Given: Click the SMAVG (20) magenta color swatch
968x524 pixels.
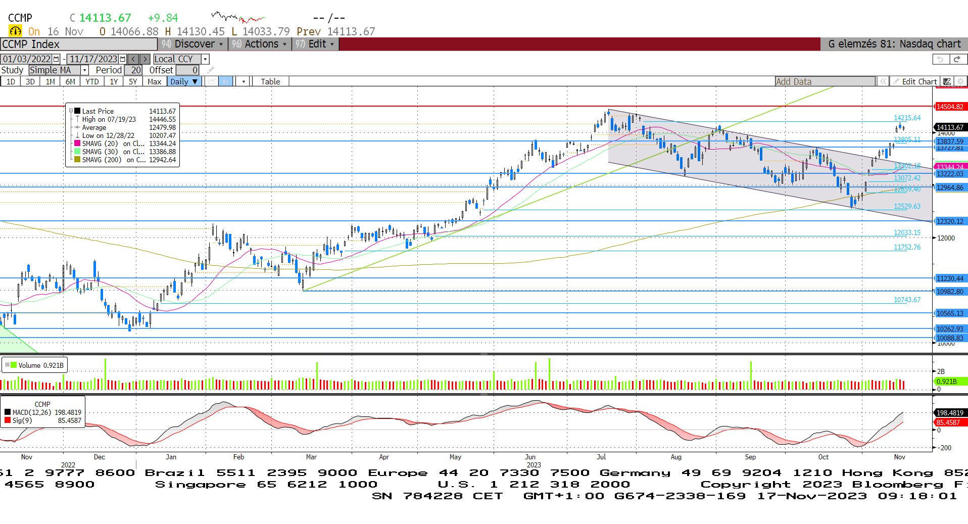Looking at the screenshot, I should coord(77,144).
